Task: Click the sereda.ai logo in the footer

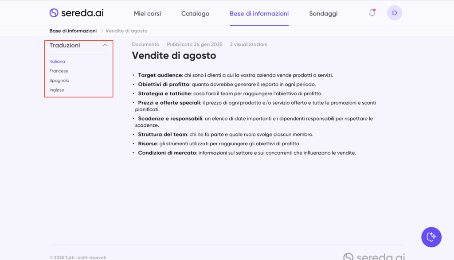Action: click(x=374, y=257)
